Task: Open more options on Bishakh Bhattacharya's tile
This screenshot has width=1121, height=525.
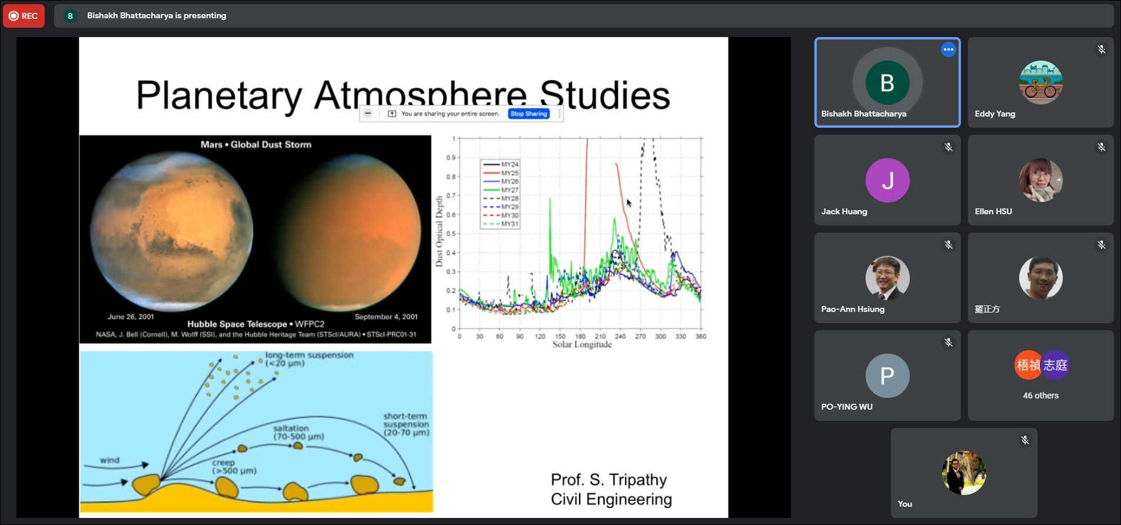Action: [948, 50]
